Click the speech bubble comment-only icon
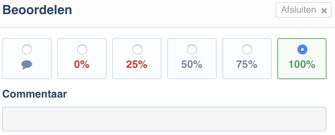Viewport: 335px width, 135px height. pos(27,65)
